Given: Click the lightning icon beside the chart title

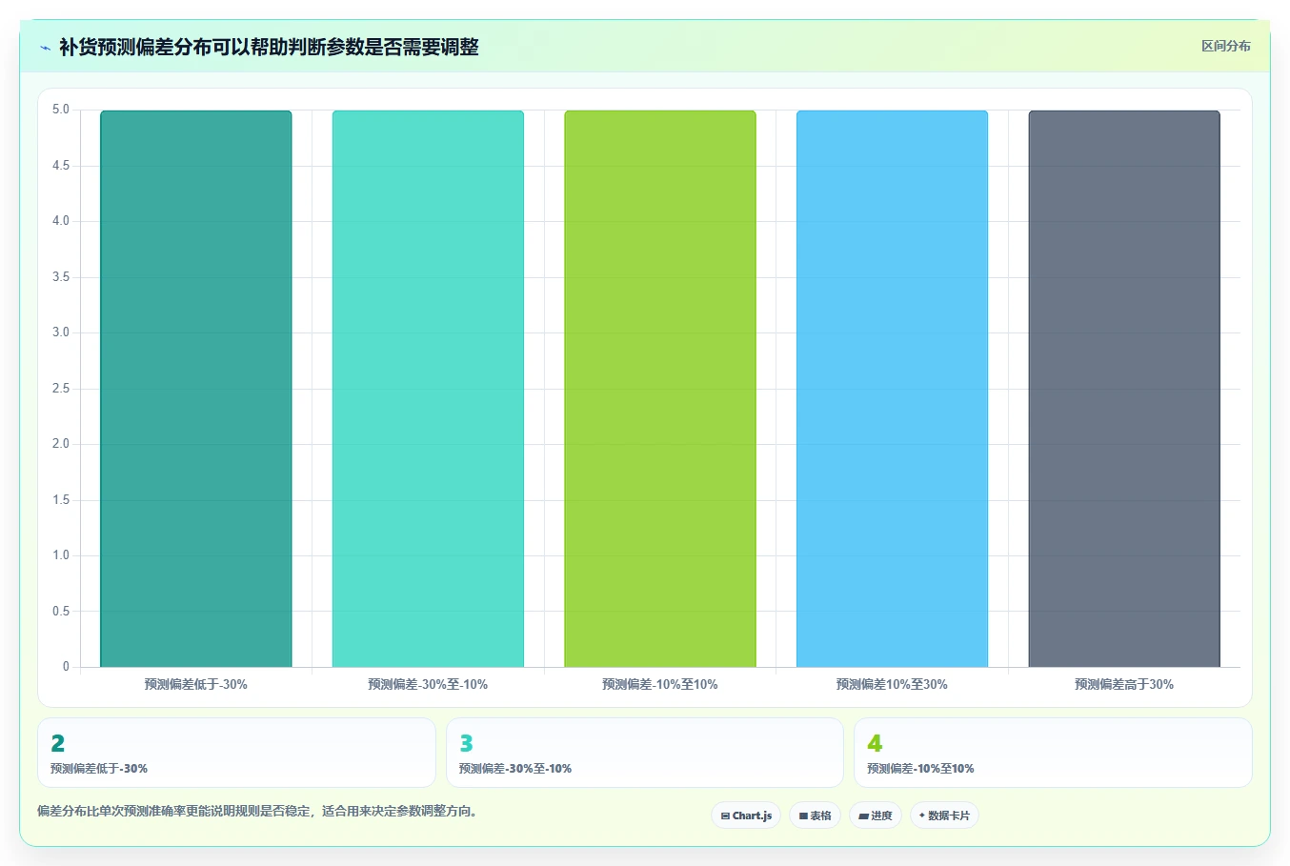Looking at the screenshot, I should coord(45,48).
